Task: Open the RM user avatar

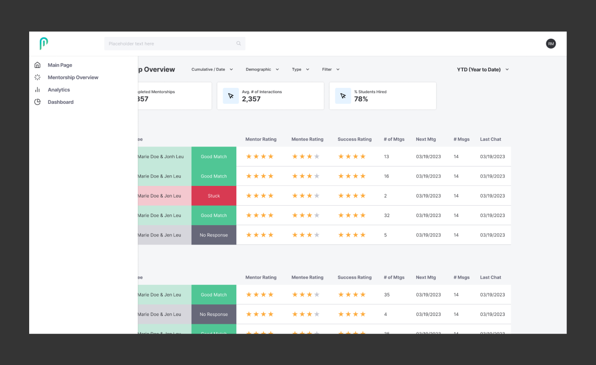Action: (x=551, y=44)
